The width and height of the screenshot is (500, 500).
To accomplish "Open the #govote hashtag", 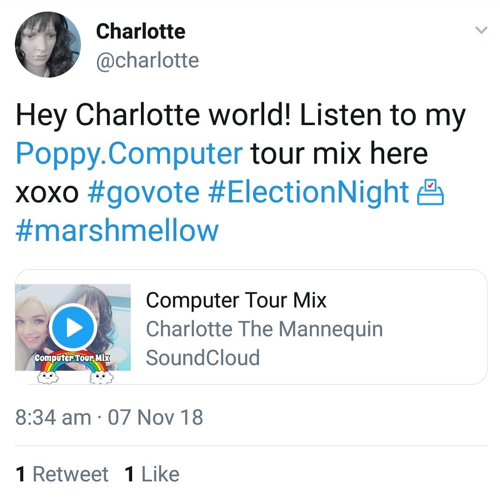I will pos(144,192).
